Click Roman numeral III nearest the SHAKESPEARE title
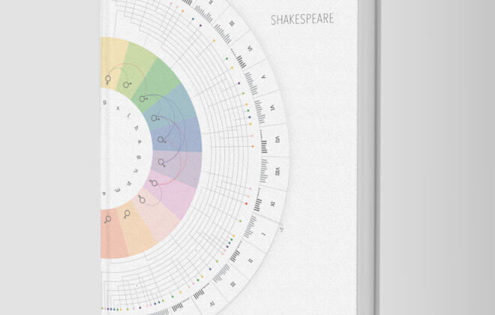 pyautogui.click(x=232, y=24)
